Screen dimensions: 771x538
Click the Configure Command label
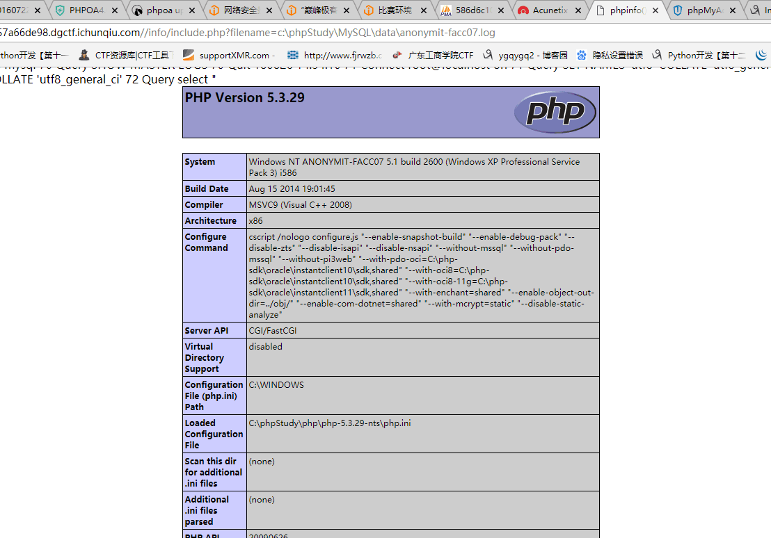[x=207, y=242]
